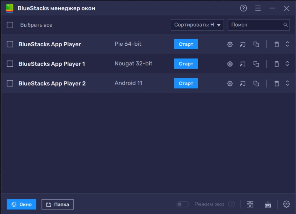
Task: Create new instance with Окно button
Action: pyautogui.click(x=21, y=204)
